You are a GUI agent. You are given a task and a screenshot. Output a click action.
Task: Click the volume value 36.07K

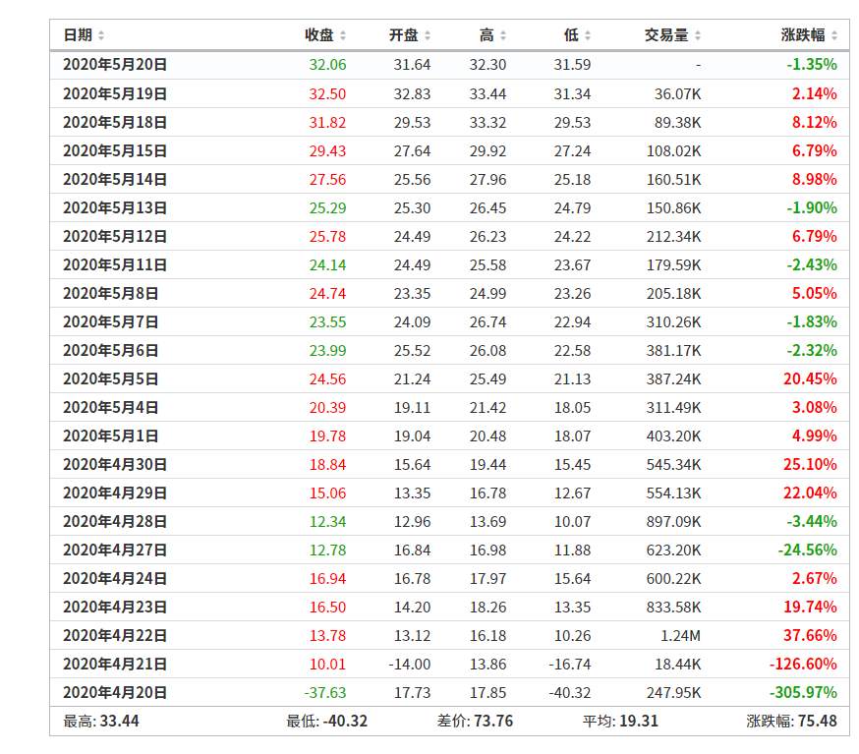pyautogui.click(x=678, y=94)
